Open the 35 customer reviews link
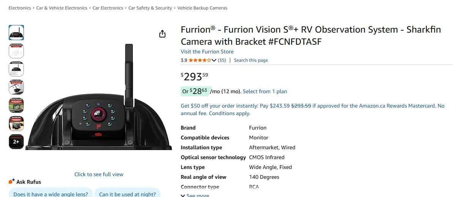The width and height of the screenshot is (453, 197). (x=222, y=60)
